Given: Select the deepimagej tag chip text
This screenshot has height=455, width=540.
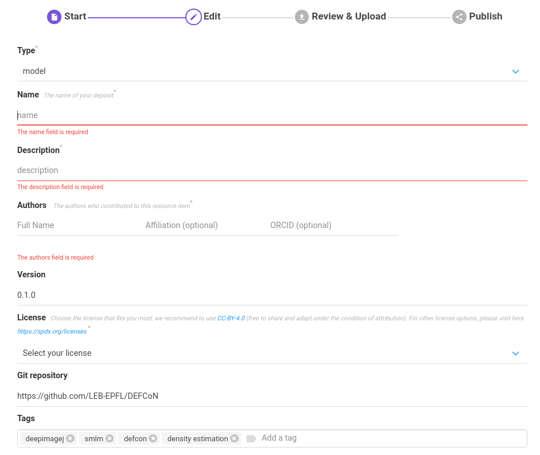Looking at the screenshot, I should pos(45,438).
